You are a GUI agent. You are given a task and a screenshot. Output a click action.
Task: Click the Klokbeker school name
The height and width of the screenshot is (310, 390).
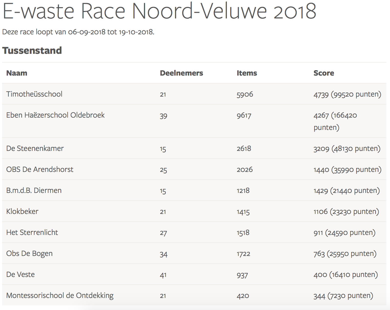[x=22, y=211]
